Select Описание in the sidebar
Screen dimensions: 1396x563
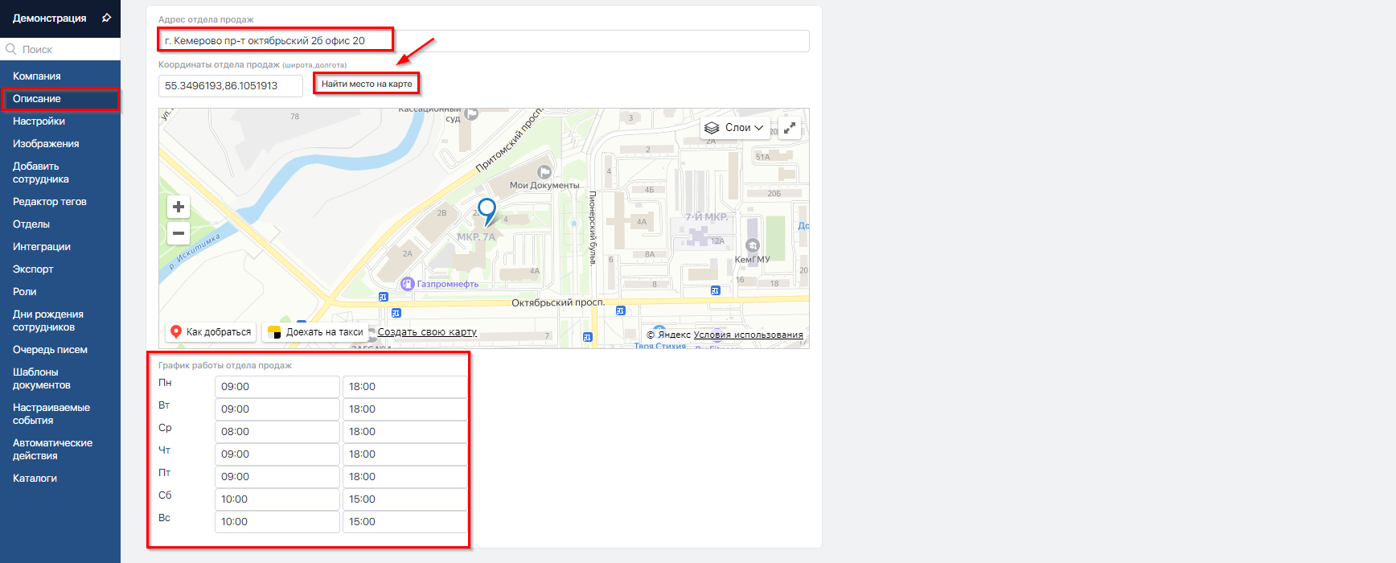37,99
